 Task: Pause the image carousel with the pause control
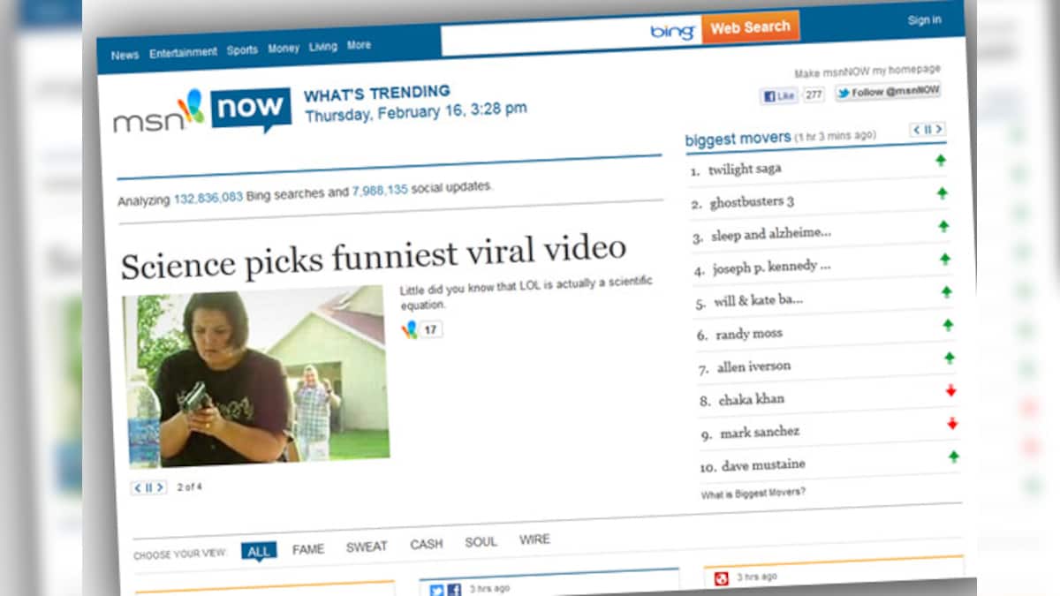point(148,487)
